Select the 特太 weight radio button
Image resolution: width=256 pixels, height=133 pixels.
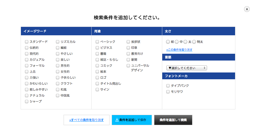point(194,42)
